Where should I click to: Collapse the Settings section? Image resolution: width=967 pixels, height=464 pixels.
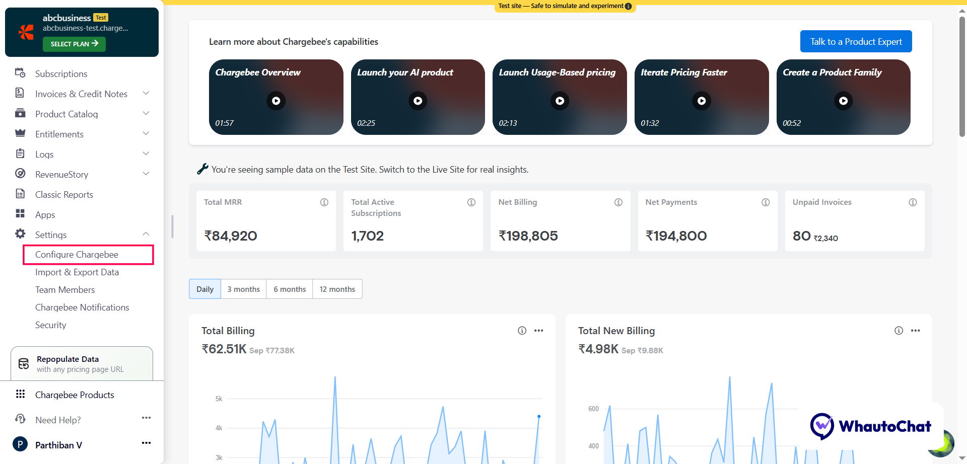[x=146, y=234]
